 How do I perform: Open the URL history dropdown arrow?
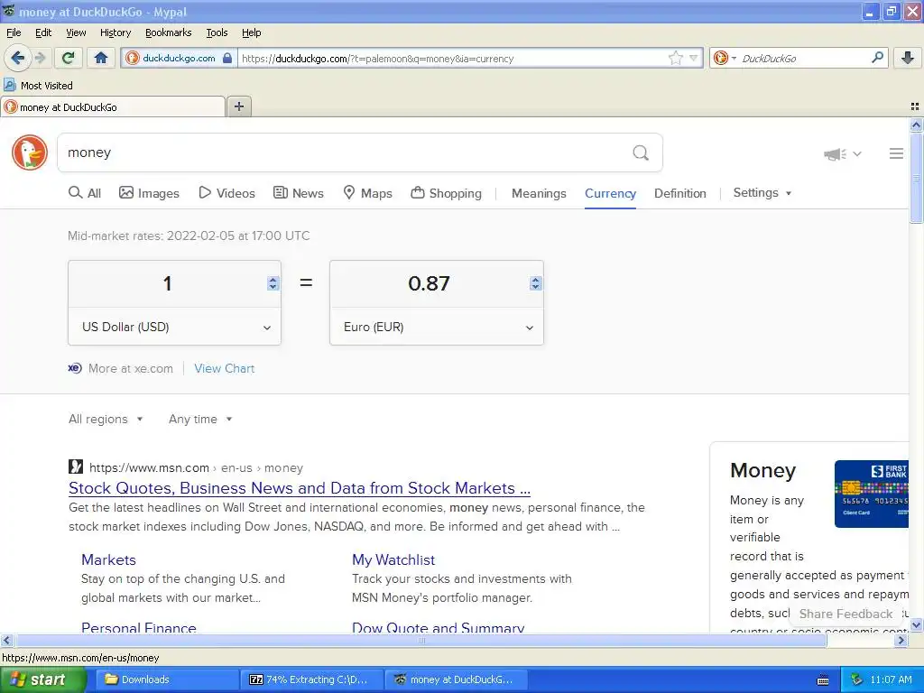tap(694, 58)
